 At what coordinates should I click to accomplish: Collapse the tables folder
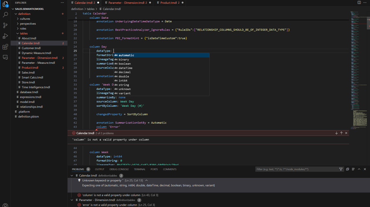[24, 33]
